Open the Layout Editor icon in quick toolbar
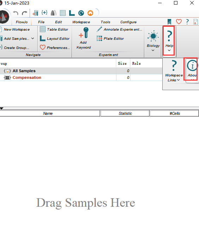199x231 pixels. [72, 13]
